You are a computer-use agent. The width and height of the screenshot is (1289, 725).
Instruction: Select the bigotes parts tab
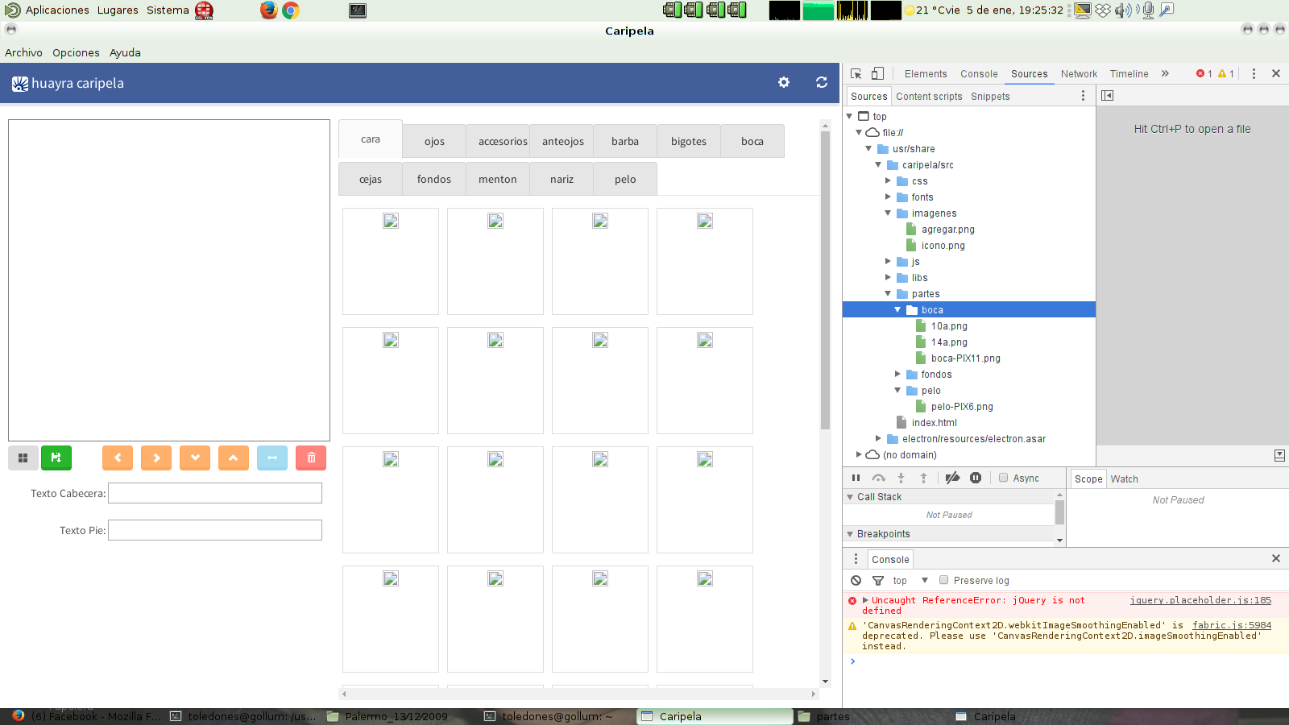pyautogui.click(x=689, y=141)
